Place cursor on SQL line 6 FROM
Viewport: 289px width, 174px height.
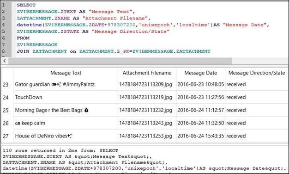point(23,38)
